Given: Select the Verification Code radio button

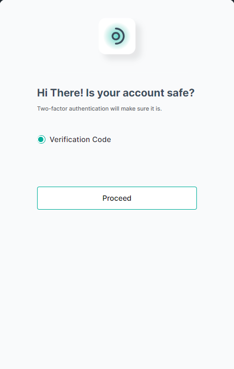Looking at the screenshot, I should [41, 139].
